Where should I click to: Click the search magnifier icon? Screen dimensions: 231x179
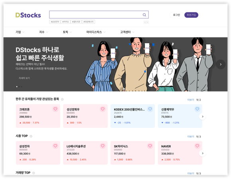144,15
